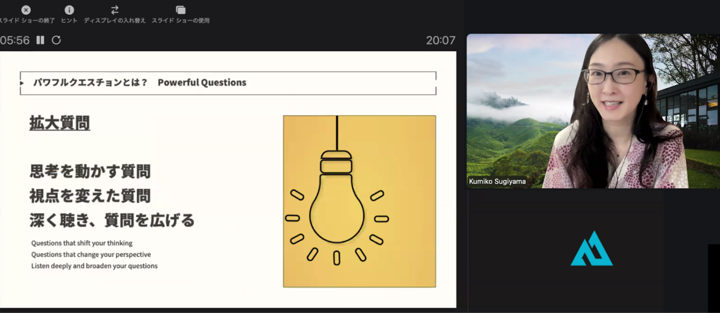Pause the presentation timer
Viewport: 720px width, 313px height.
[40, 40]
